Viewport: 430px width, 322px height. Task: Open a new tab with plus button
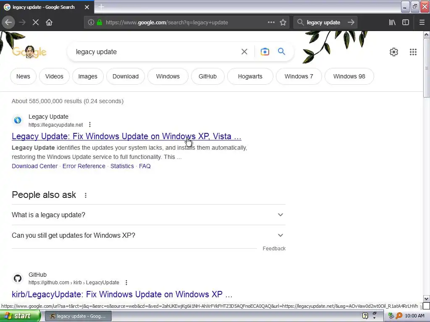click(101, 7)
